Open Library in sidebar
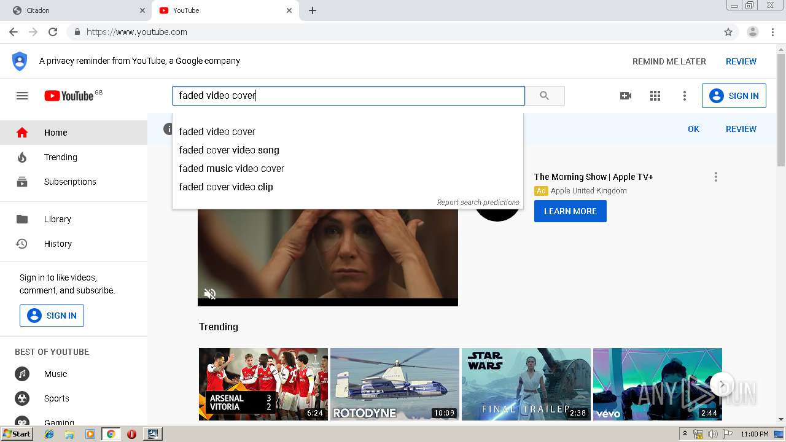 click(x=74, y=219)
